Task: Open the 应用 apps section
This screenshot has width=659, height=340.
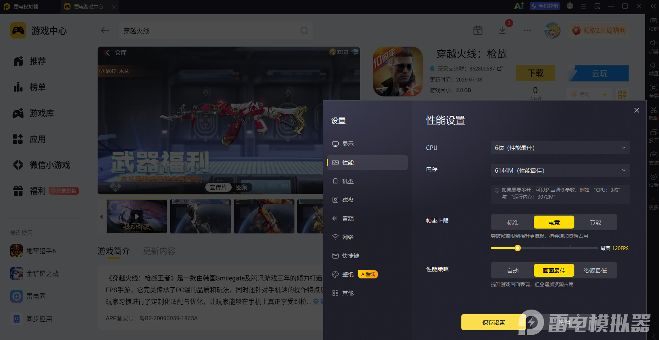Action: click(30, 139)
